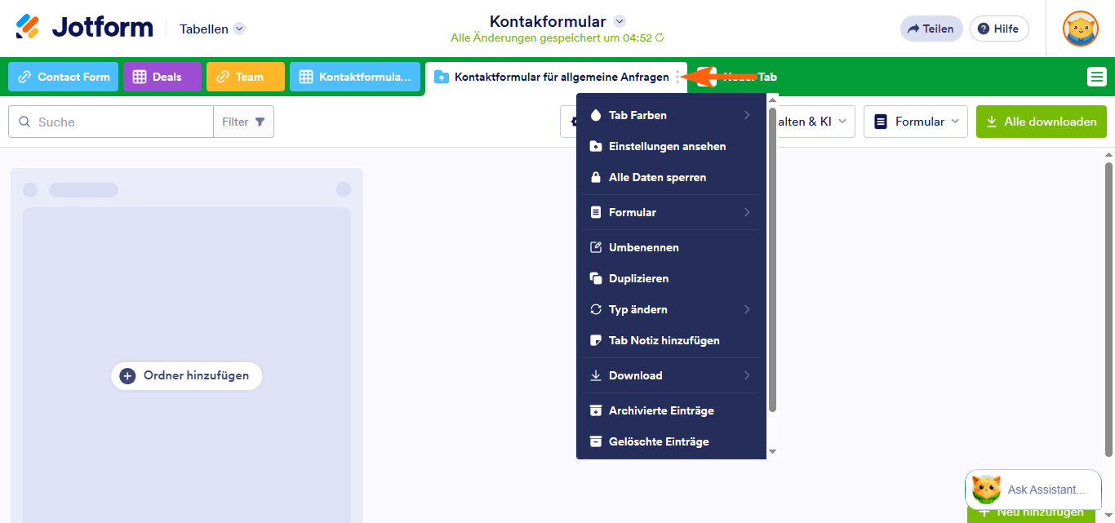Open the tab list hamburger icon
The height and width of the screenshot is (523, 1115).
1095,76
